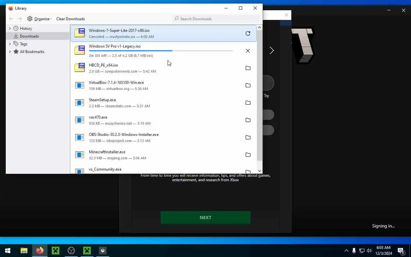Open containing folder for MinecraftInstaller.exe

[248, 155]
